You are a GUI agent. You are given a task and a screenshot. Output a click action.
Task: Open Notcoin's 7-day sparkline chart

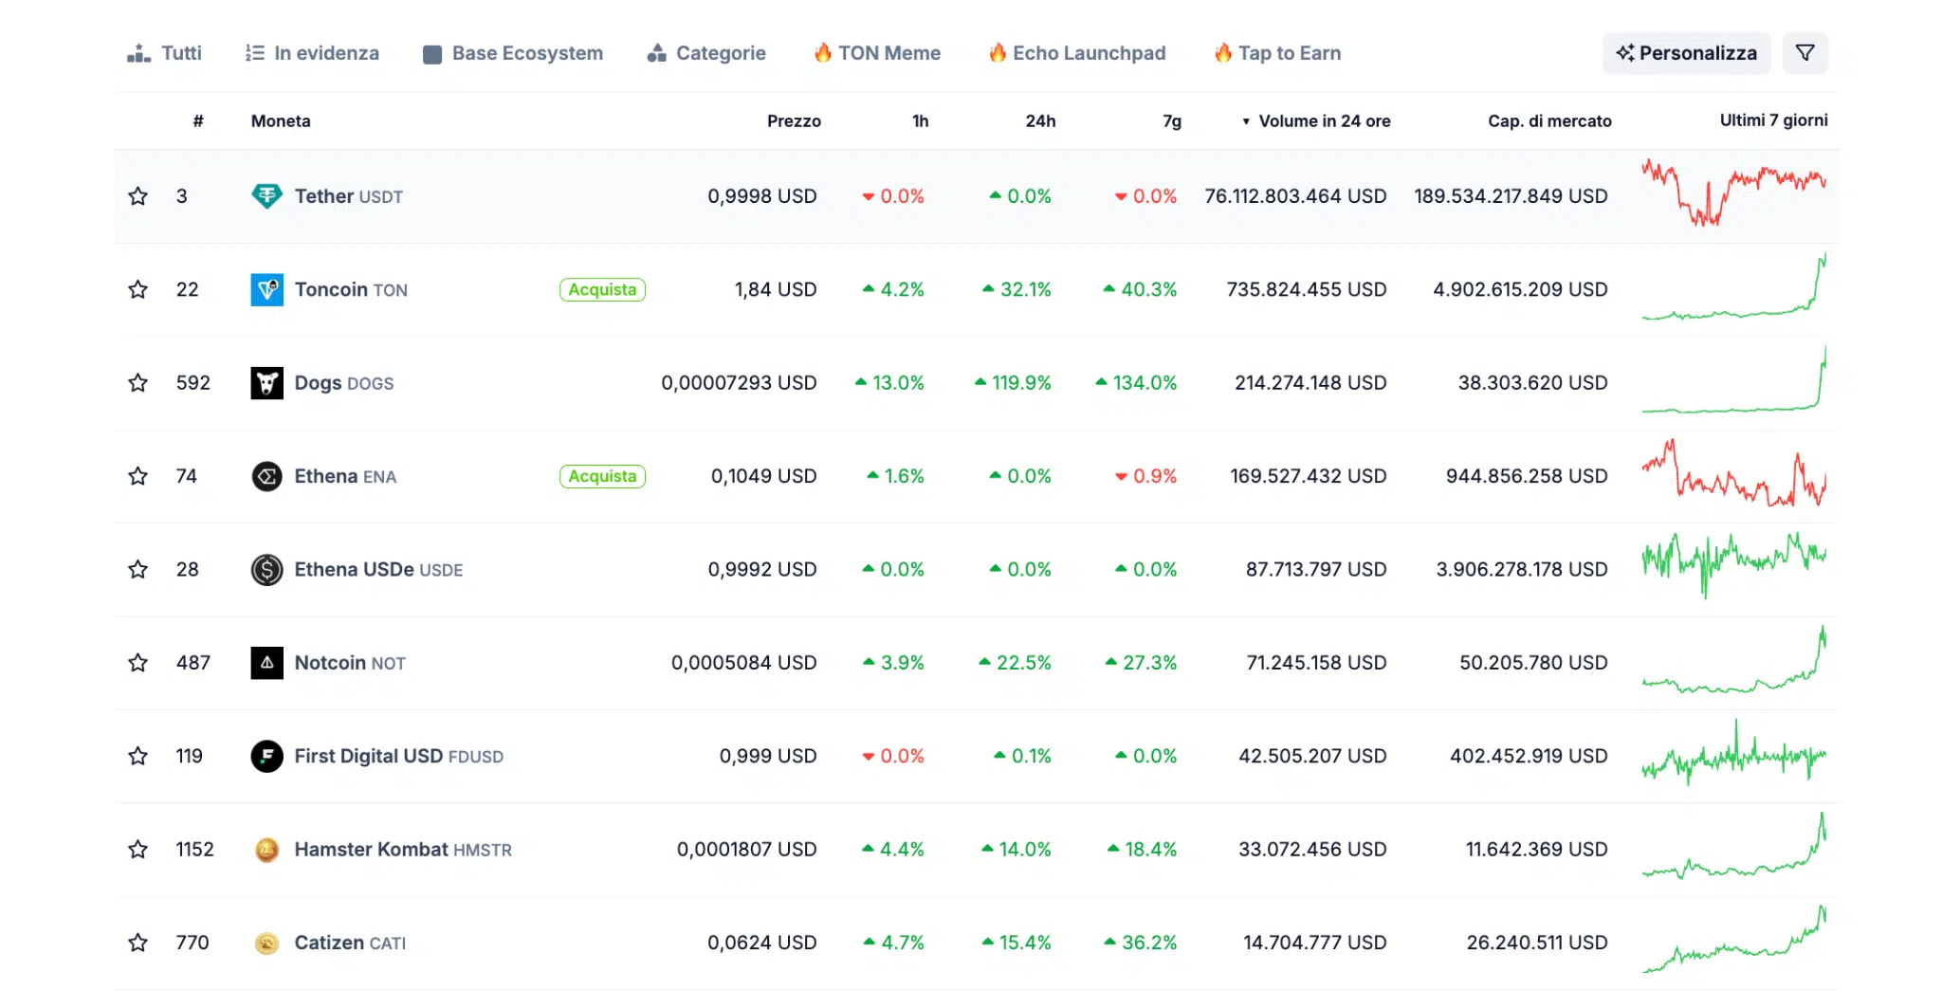1734,659
